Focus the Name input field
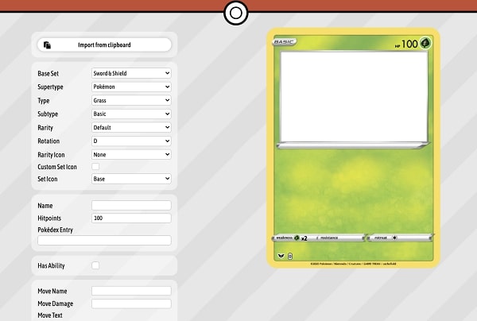 [131, 206]
